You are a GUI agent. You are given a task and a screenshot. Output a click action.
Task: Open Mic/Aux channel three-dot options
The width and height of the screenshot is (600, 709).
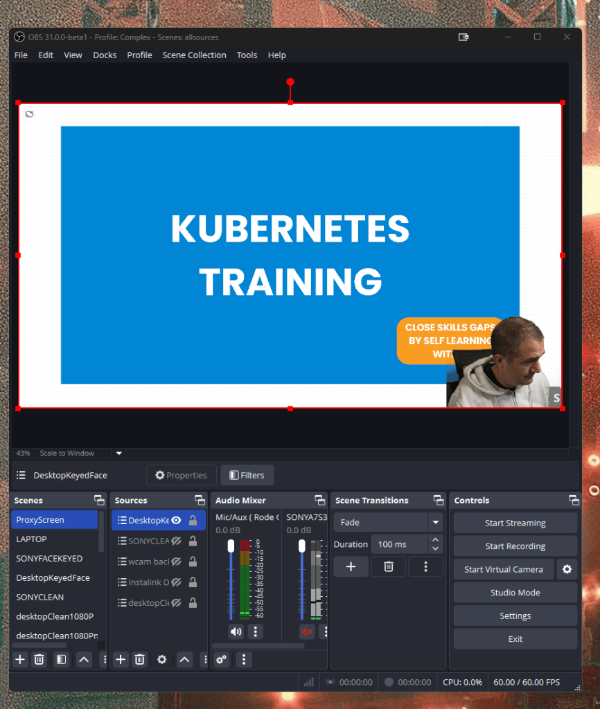tap(255, 631)
